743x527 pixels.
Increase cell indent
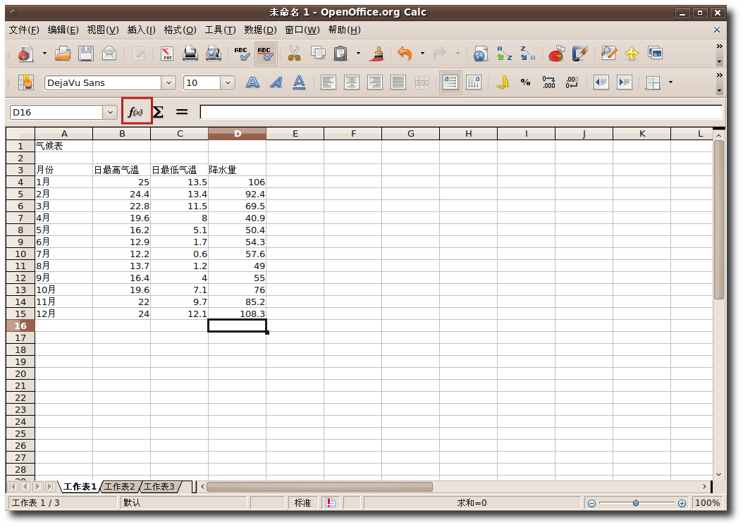coord(625,83)
